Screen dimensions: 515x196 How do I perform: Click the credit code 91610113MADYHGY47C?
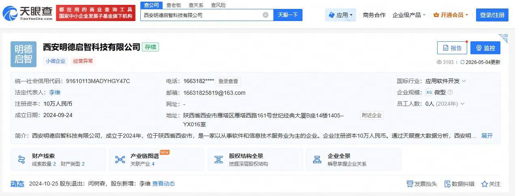click(x=98, y=81)
